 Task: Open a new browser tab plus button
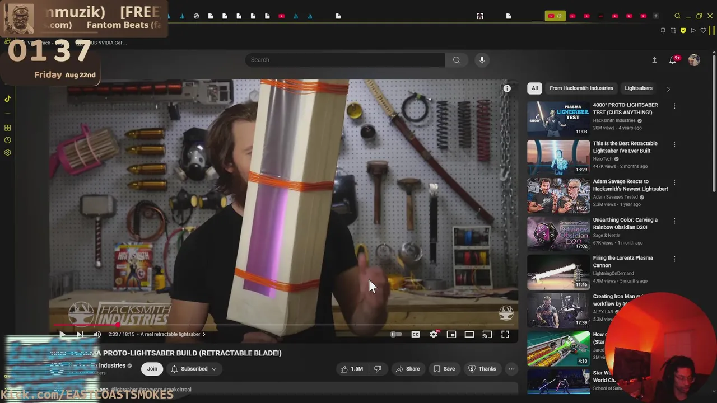[x=656, y=16]
